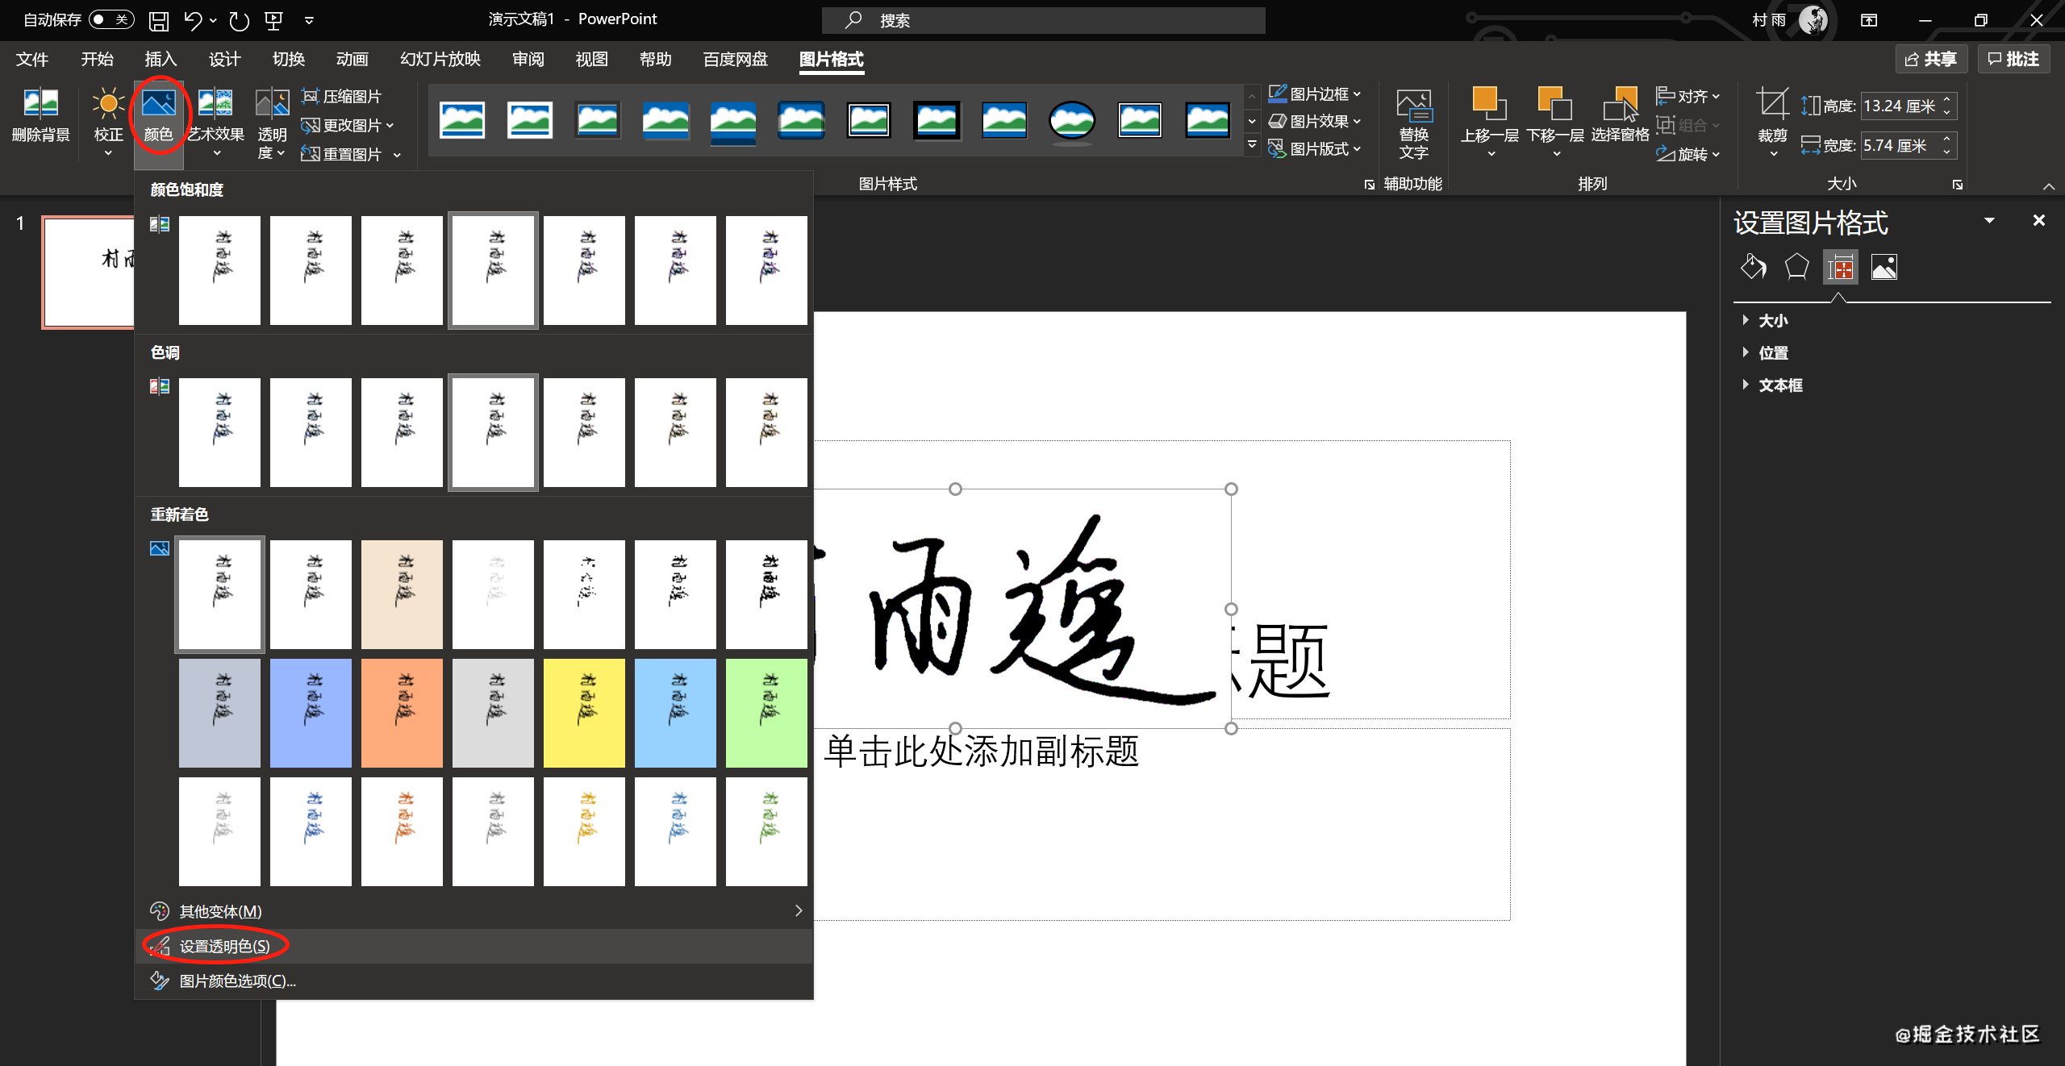This screenshot has width=2065, height=1066.
Task: Expand the 大小 (Size) section
Action: point(1773,321)
